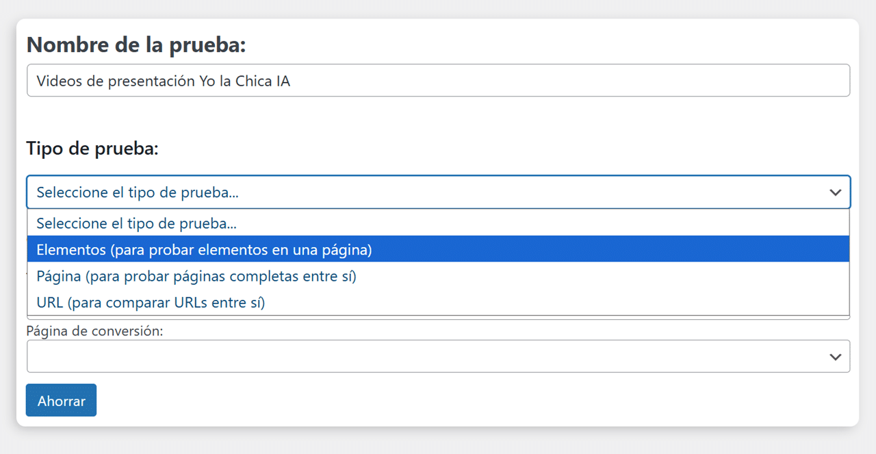876x454 pixels.
Task: Click the "Nombre de la prueba:" heading
Action: [x=136, y=45]
